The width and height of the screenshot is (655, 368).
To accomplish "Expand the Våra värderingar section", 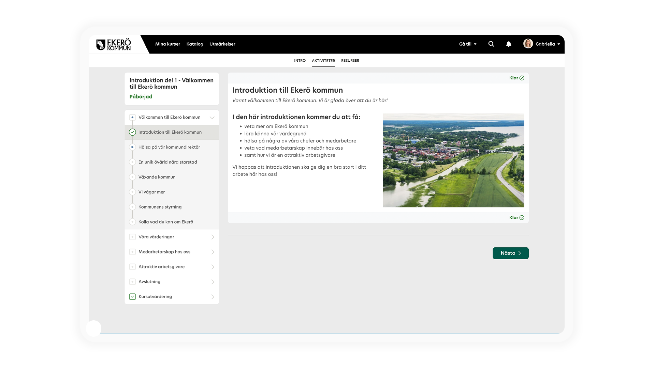I will (213, 237).
